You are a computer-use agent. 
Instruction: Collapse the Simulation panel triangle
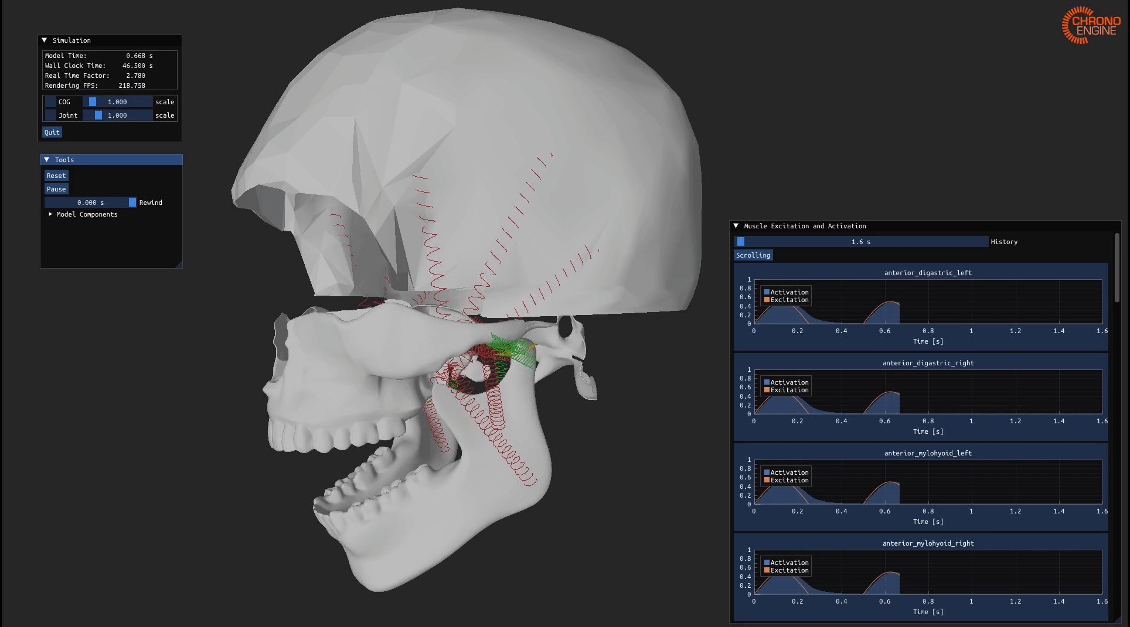pyautogui.click(x=45, y=40)
